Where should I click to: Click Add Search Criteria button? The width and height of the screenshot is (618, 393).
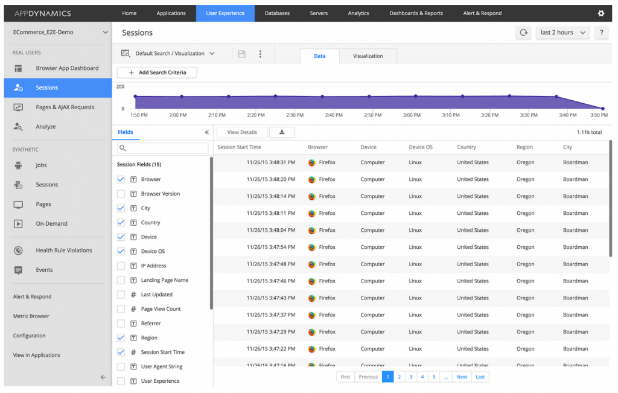[x=157, y=72]
